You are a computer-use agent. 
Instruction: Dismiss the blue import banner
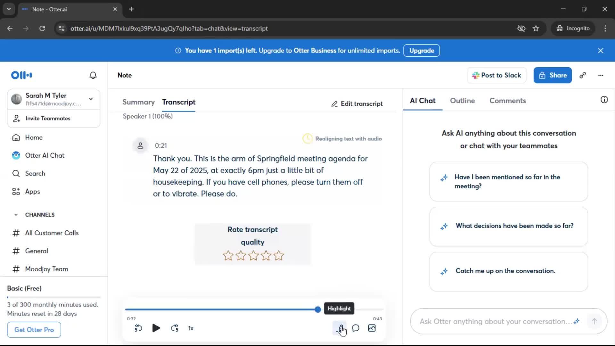click(601, 51)
